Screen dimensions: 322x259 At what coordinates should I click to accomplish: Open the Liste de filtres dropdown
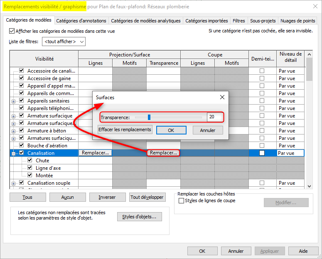[x=64, y=42]
